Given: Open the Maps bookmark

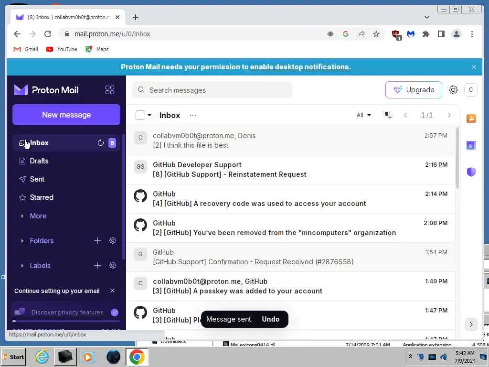Looking at the screenshot, I should pyautogui.click(x=97, y=49).
